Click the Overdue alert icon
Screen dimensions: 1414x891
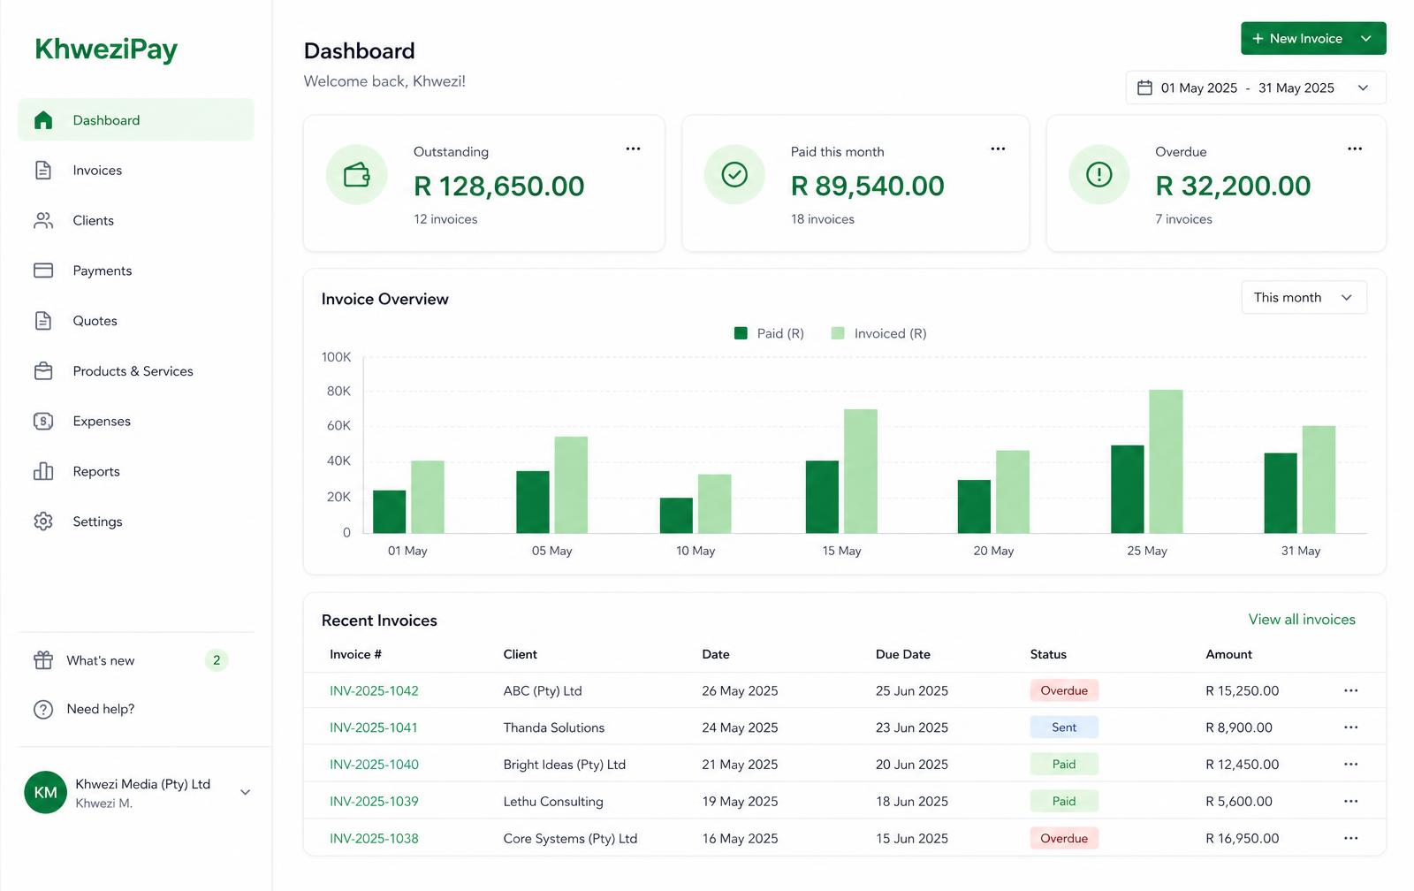coord(1099,174)
